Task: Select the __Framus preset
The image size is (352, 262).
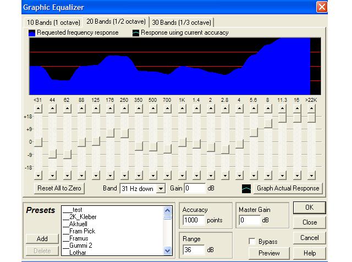Action: point(75,238)
